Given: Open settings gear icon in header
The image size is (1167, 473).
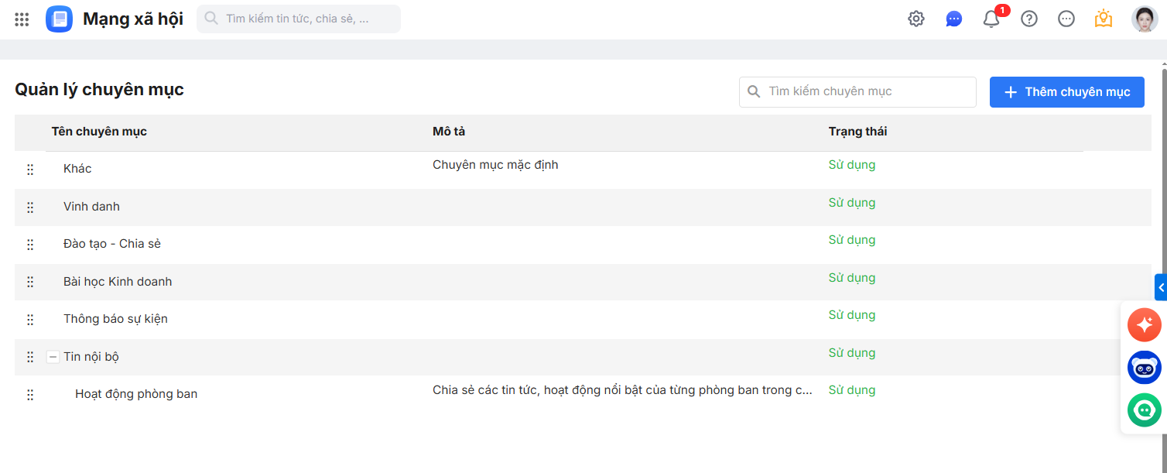Looking at the screenshot, I should point(916,19).
